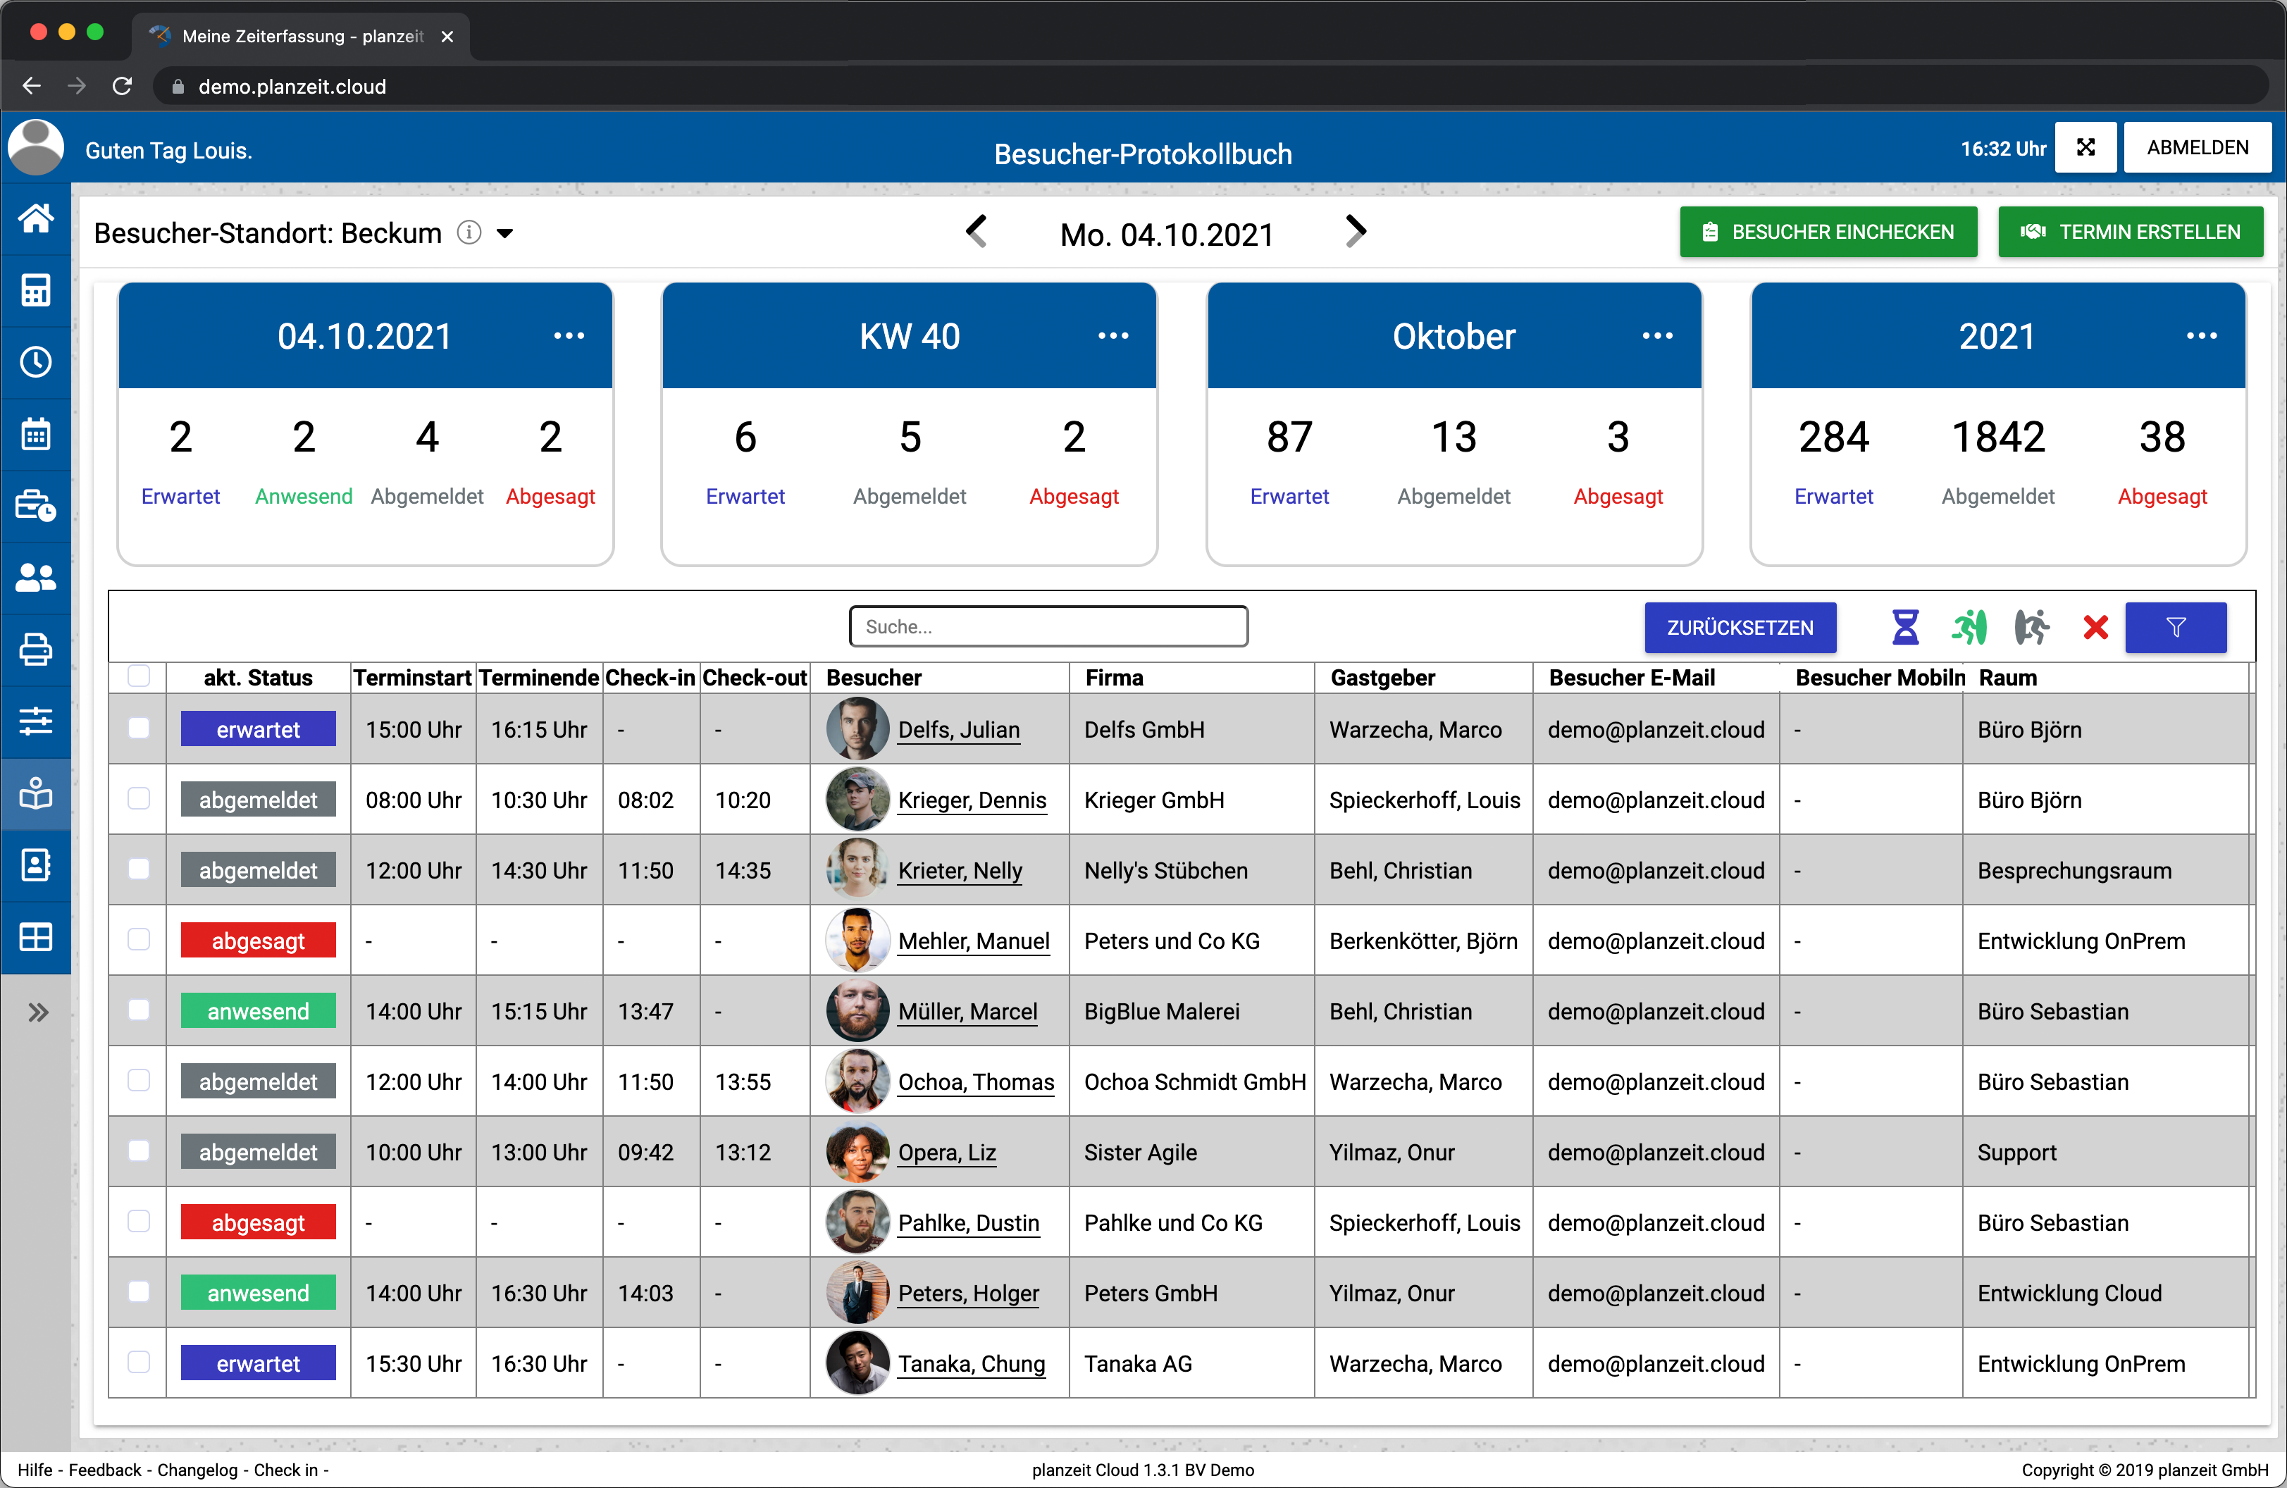Image resolution: width=2287 pixels, height=1488 pixels.
Task: Click the BESUCHER EINCHECKEN button
Action: [x=1828, y=232]
